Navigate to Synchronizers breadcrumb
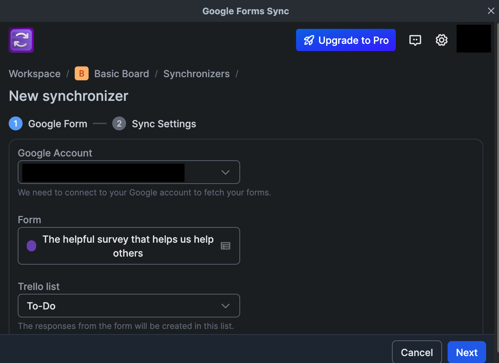 click(196, 74)
